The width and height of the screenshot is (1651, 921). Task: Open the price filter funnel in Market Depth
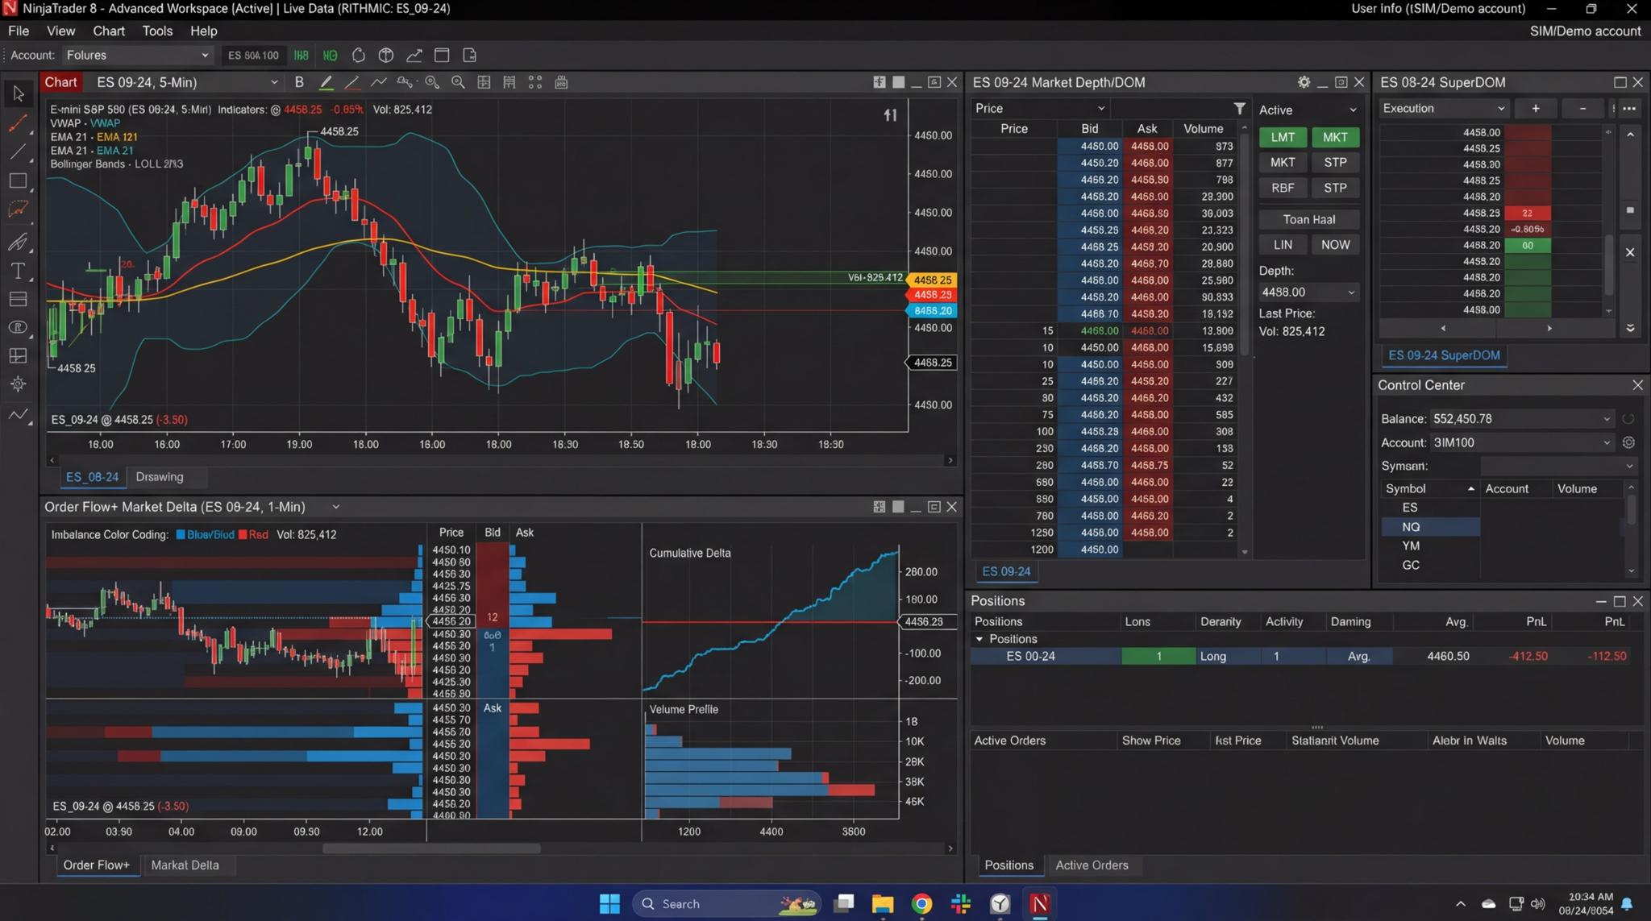1238,108
